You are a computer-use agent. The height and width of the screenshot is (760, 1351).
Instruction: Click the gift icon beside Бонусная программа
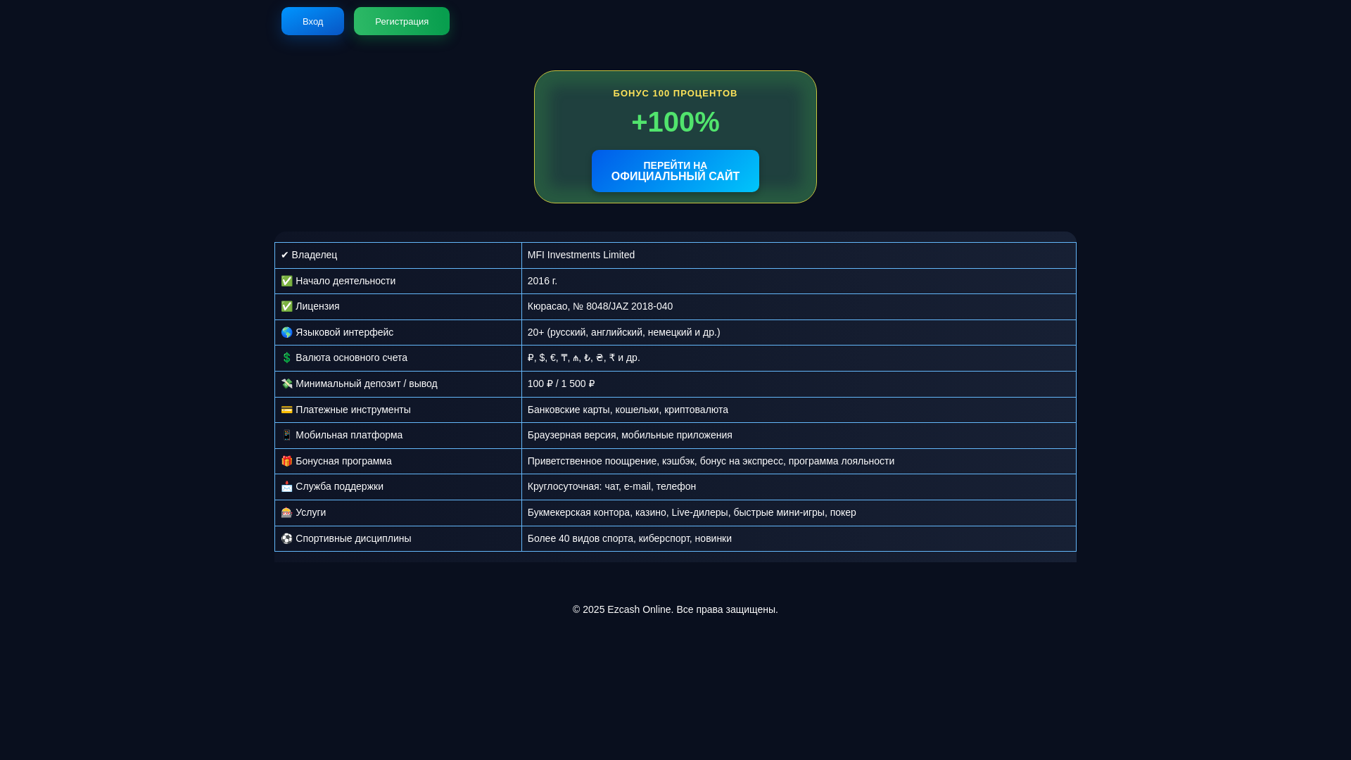pos(286,461)
